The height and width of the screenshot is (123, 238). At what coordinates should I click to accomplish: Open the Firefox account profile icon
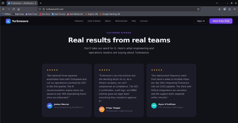tap(225, 9)
